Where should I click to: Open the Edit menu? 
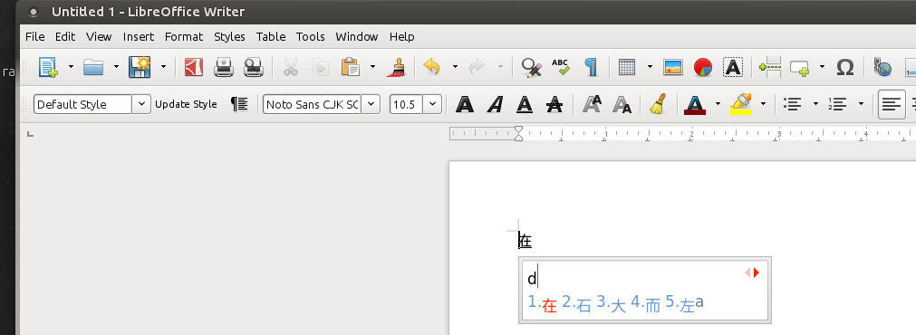coord(65,37)
